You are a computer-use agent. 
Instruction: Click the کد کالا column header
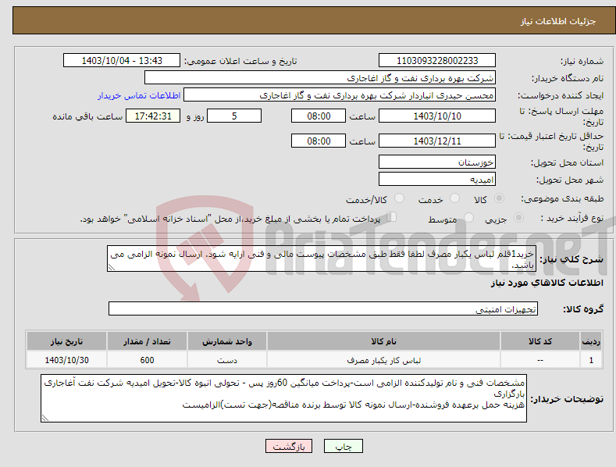(540, 341)
